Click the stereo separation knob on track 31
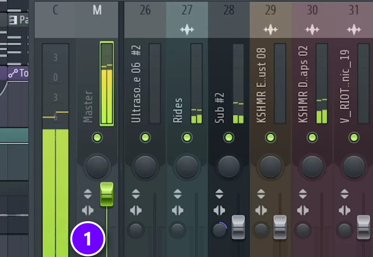Viewport: 373px width, 257px height. [x=345, y=230]
